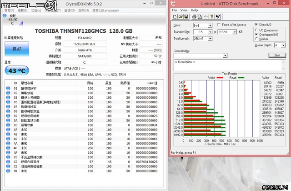Image resolution: width=291 pixels, height=191 pixels.
Task: Select the Overlapped I/O radio button
Action: (x=256, y=35)
